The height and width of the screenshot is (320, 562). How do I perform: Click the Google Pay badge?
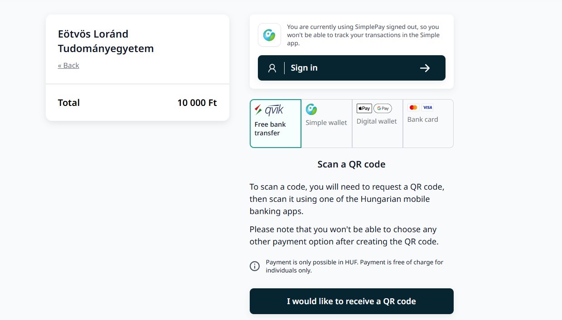pos(383,108)
